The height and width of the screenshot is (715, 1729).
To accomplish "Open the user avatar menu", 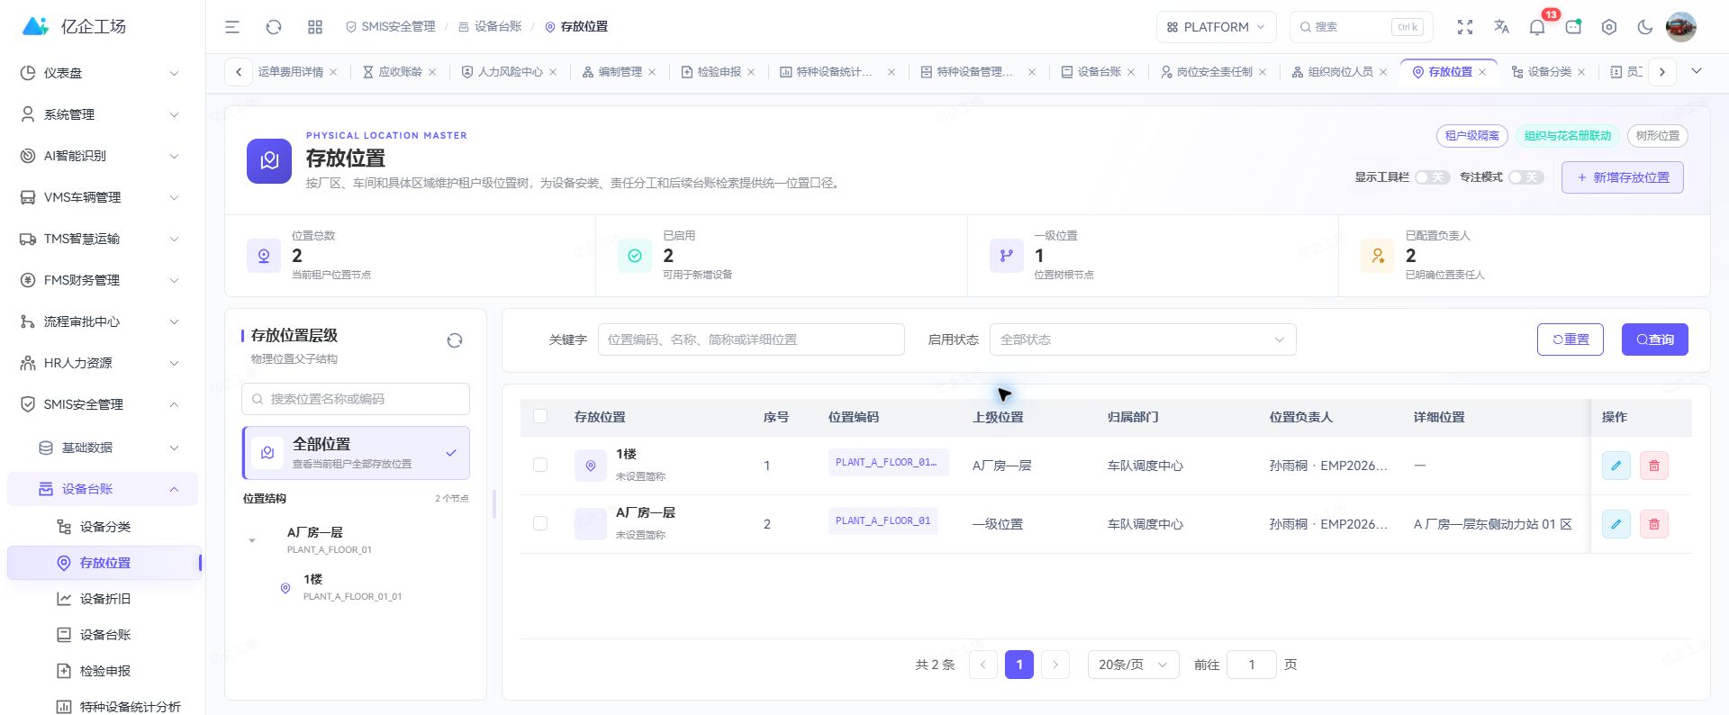I will coord(1681,27).
